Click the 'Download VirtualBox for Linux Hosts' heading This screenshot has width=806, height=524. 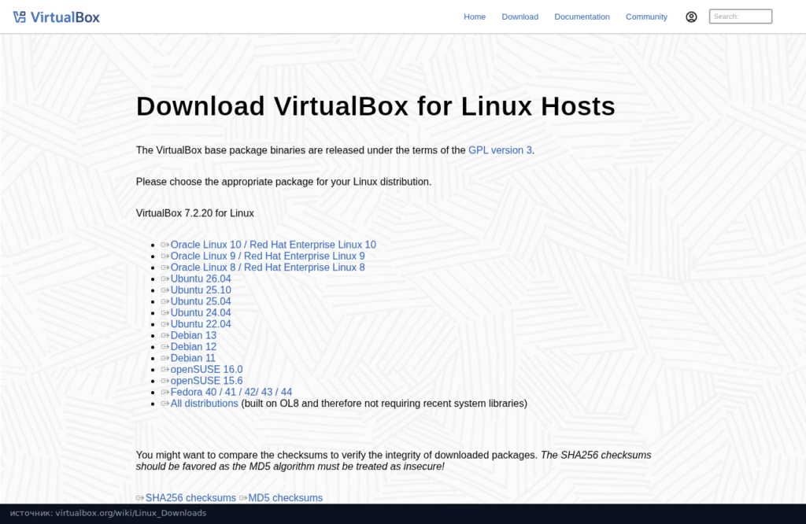375,106
